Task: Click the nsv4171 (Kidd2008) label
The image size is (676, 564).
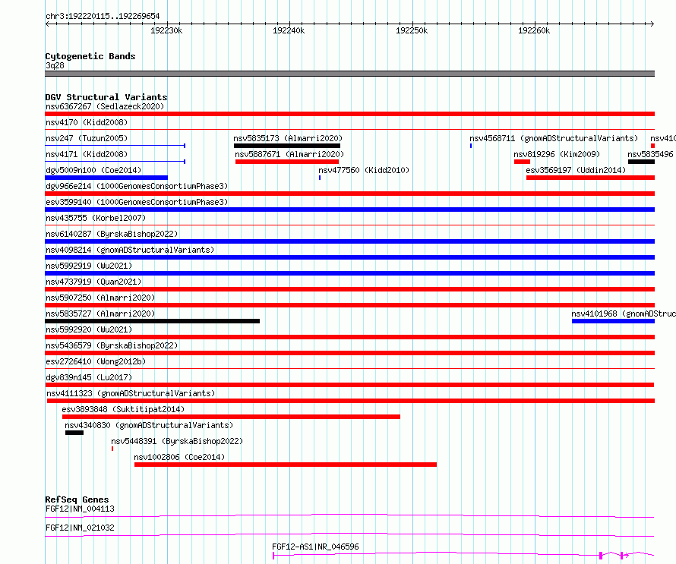Action: [x=87, y=154]
